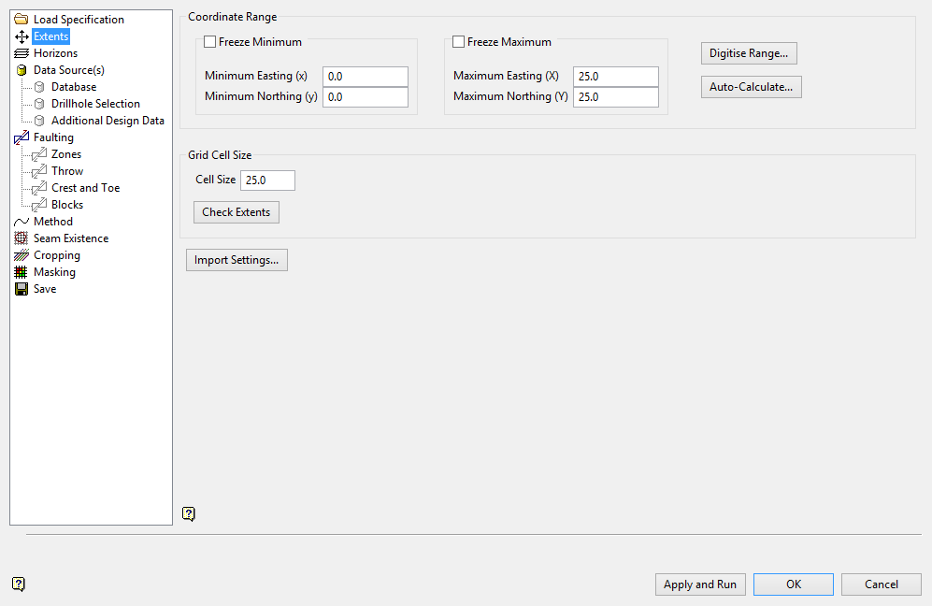
Task: Click the Check Extents button
Action: point(236,212)
